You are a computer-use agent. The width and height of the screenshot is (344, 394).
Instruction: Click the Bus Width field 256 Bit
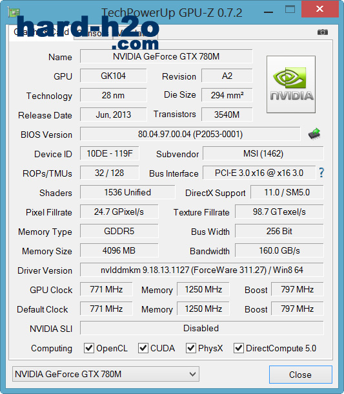tap(279, 231)
